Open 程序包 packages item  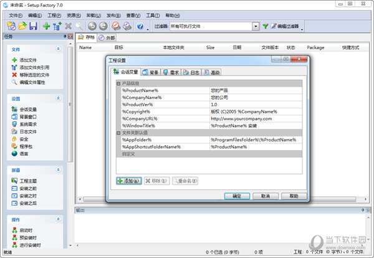pyautogui.click(x=22, y=146)
